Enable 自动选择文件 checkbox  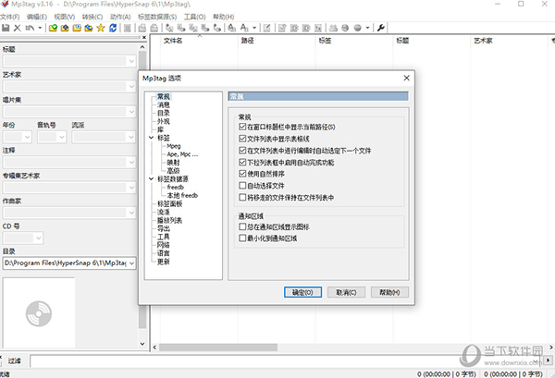(242, 185)
